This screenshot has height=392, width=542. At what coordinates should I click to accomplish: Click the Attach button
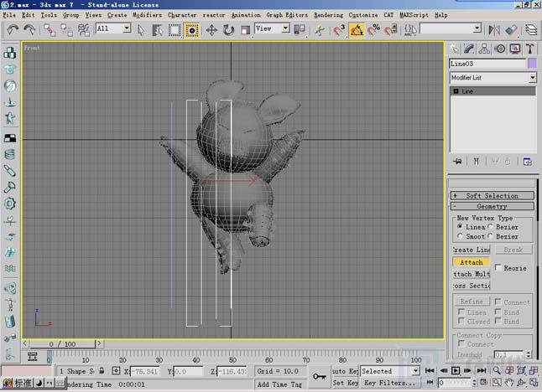472,262
